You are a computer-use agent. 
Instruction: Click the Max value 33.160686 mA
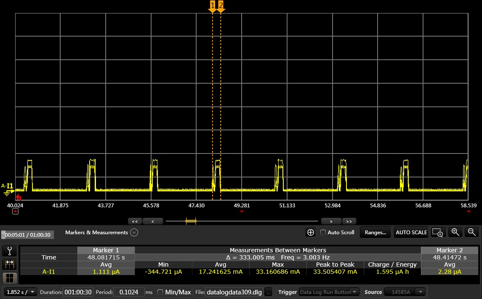pos(278,272)
